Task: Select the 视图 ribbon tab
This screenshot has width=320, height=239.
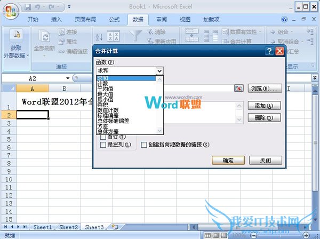Action: (185, 20)
